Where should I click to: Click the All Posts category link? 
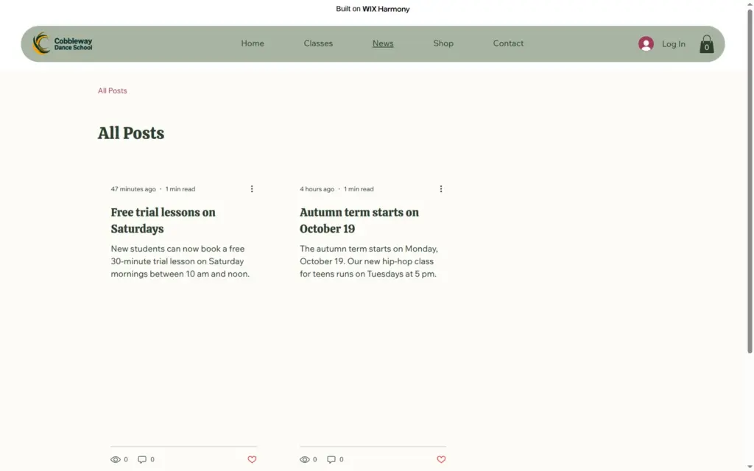click(112, 91)
